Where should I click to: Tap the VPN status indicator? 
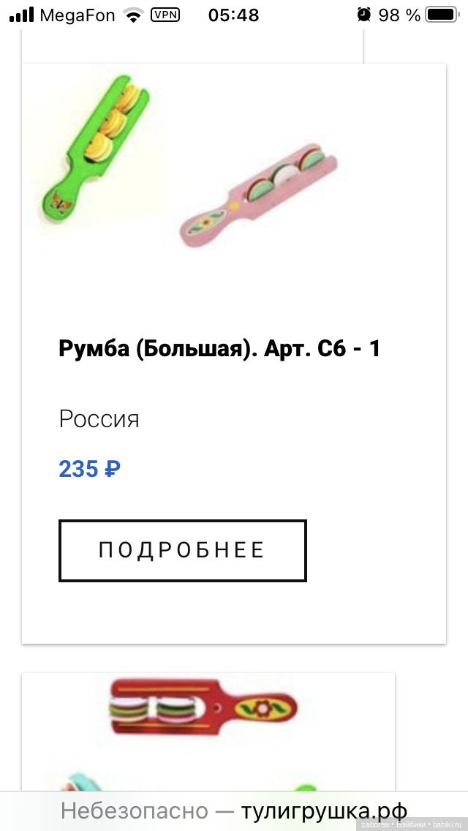165,15
